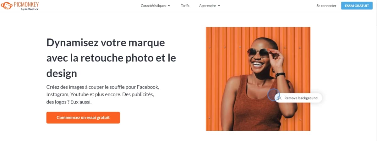377x141 pixels.
Task: Click the blue circle cursor on the photo
Action: (273, 95)
